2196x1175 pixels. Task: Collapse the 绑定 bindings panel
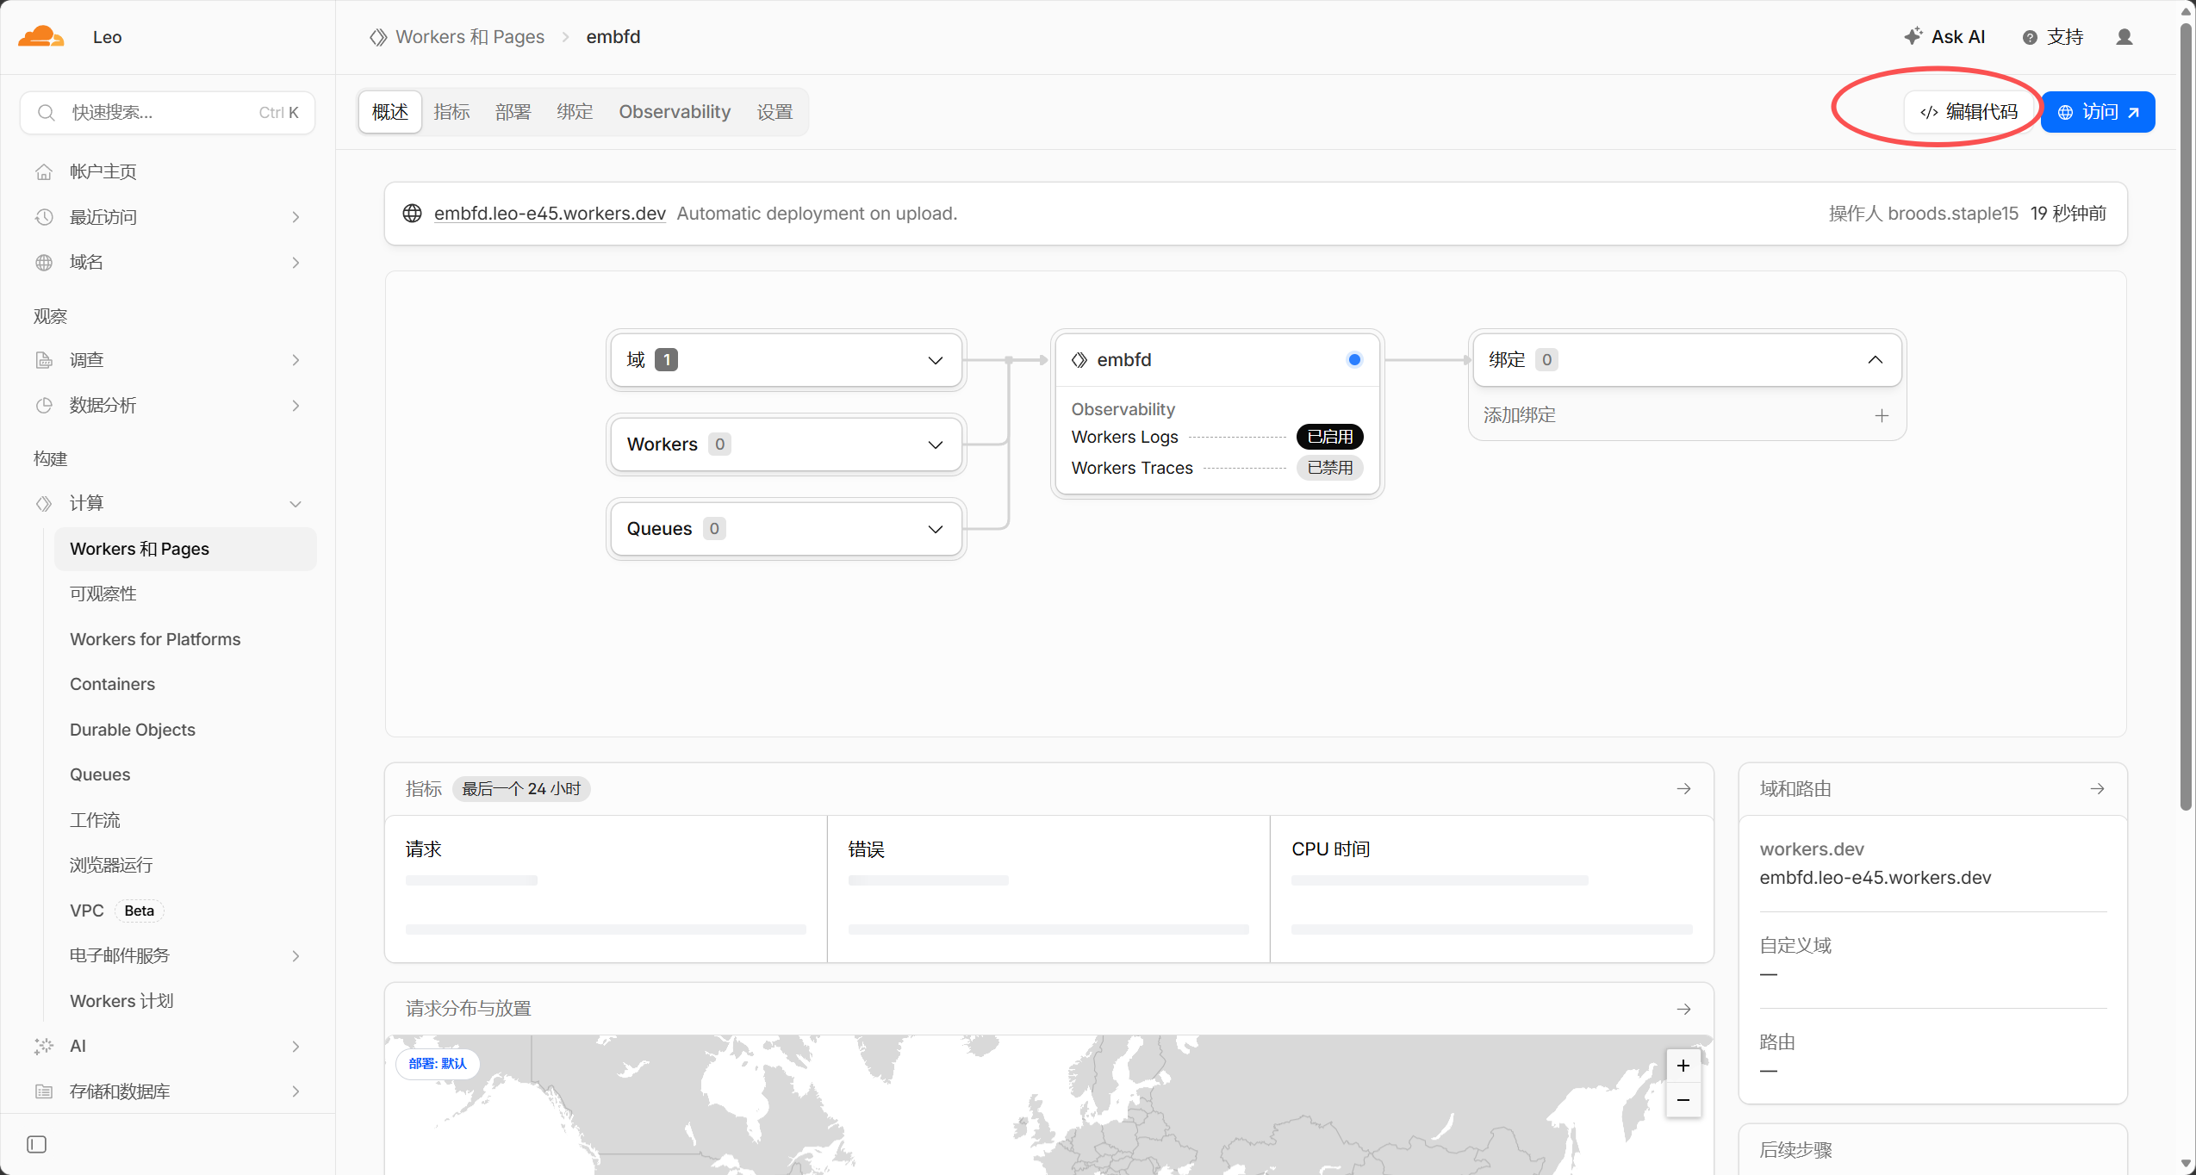[1875, 360]
